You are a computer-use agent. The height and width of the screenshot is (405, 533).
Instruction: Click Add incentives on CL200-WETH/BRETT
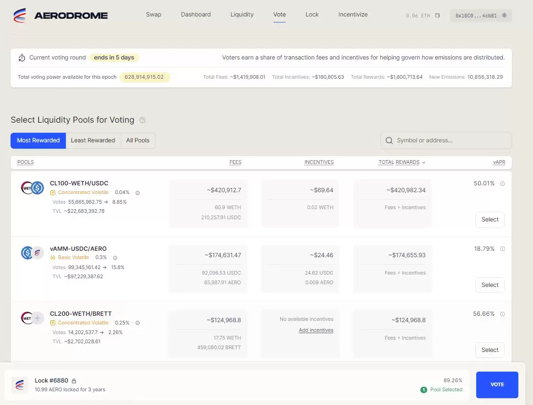click(x=316, y=330)
